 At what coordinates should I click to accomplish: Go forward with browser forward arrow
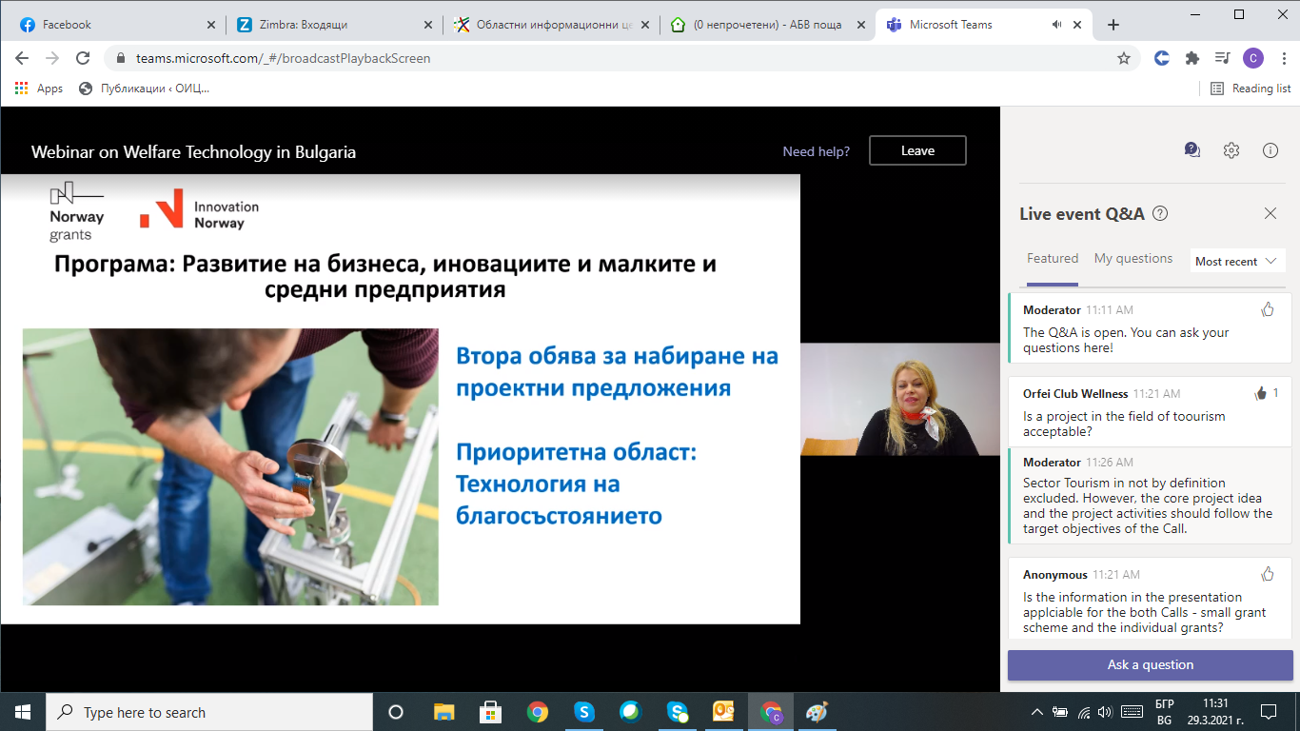[x=52, y=58]
